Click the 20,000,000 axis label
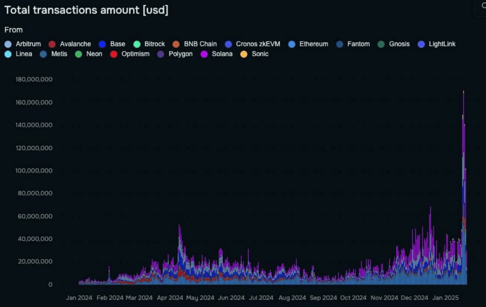The width and height of the screenshot is (486, 307). tap(35, 261)
